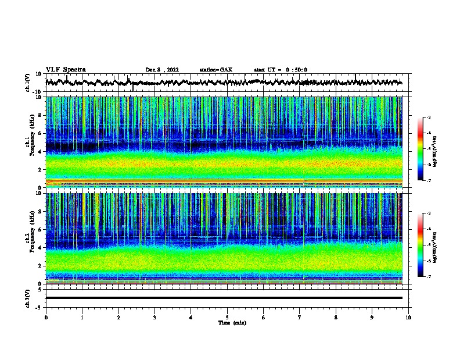Click the "-3" label on ch.1 color scale
This screenshot has height=356, width=460.
(x=428, y=118)
